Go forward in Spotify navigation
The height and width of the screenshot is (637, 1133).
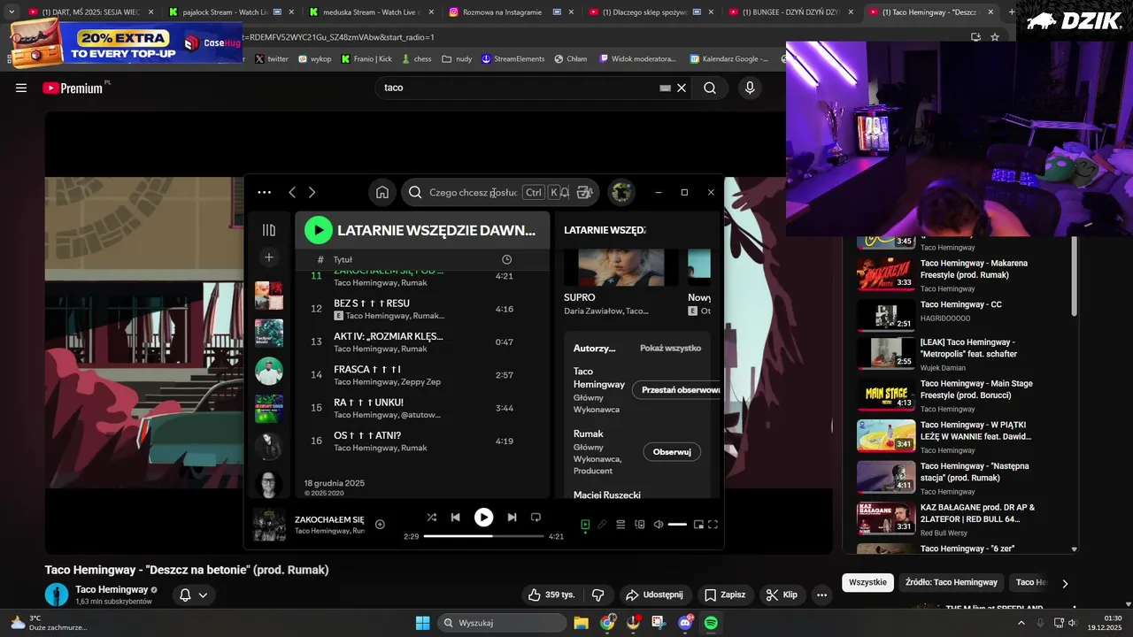312,192
